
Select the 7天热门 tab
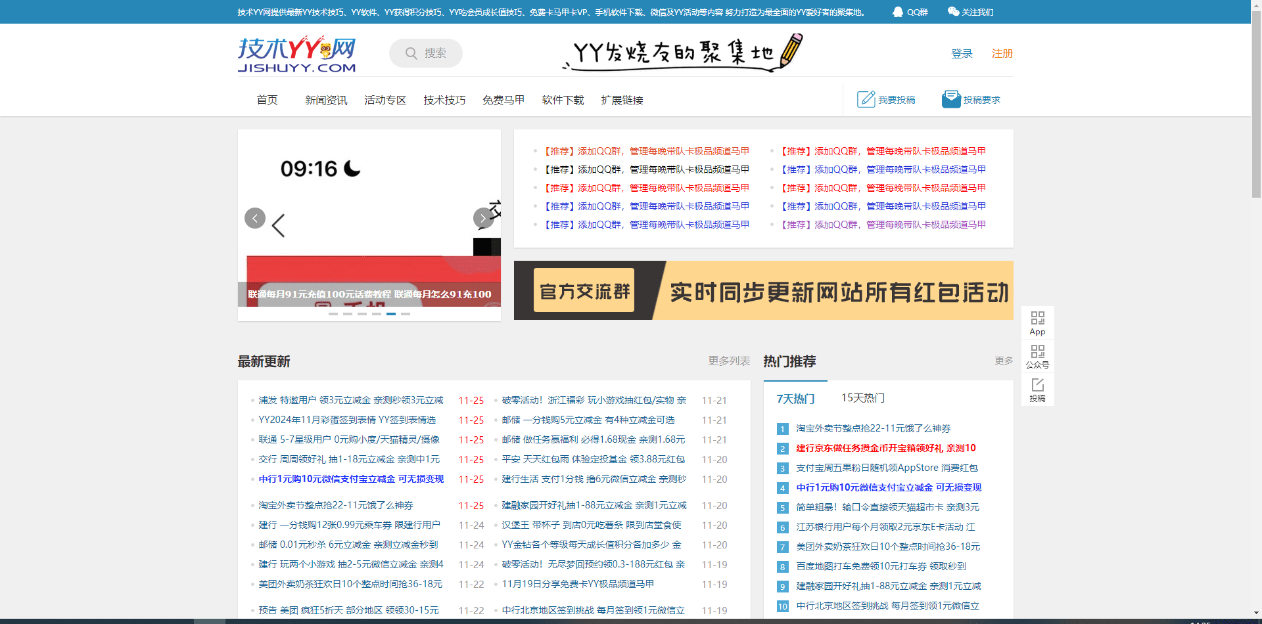click(x=795, y=397)
